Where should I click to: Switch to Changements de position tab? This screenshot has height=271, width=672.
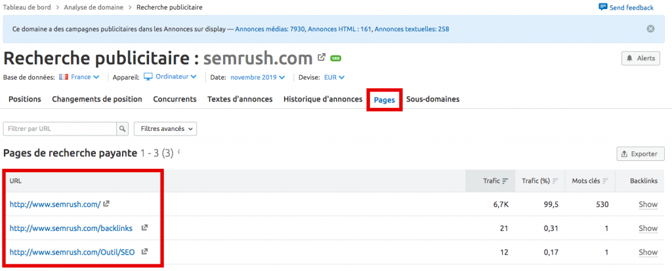pyautogui.click(x=97, y=99)
